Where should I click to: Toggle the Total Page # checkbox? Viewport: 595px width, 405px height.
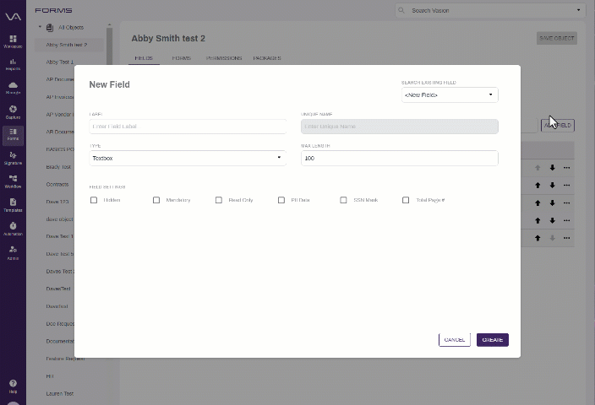[x=406, y=200]
